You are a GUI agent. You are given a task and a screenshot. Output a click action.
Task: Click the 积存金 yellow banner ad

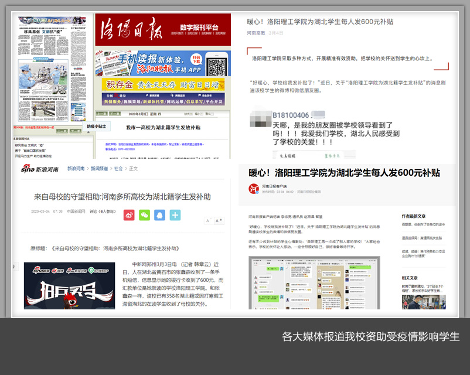[162, 85]
